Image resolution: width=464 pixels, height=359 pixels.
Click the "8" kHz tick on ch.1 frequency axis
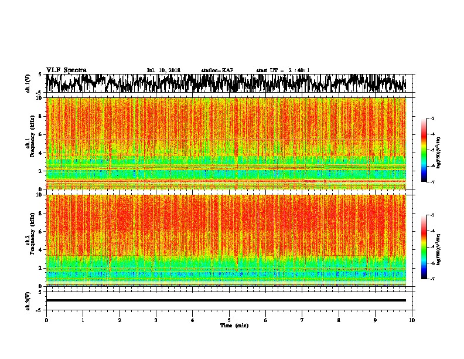point(41,116)
